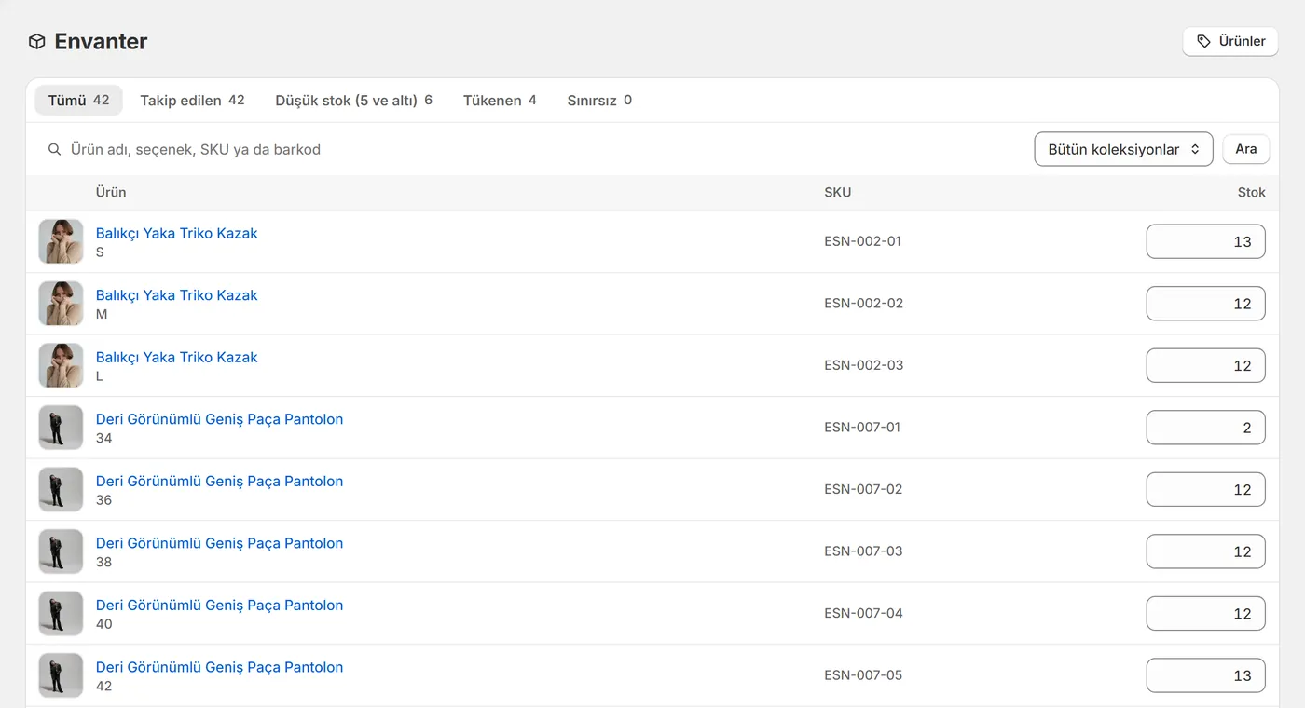The image size is (1305, 708).
Task: Click the magnifier search icon
Action: pyautogui.click(x=55, y=149)
